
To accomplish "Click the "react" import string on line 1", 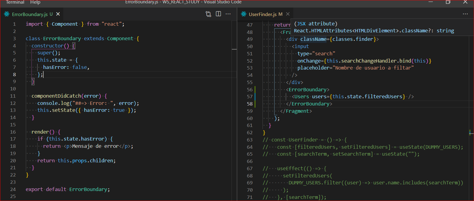I will pos(112,24).
